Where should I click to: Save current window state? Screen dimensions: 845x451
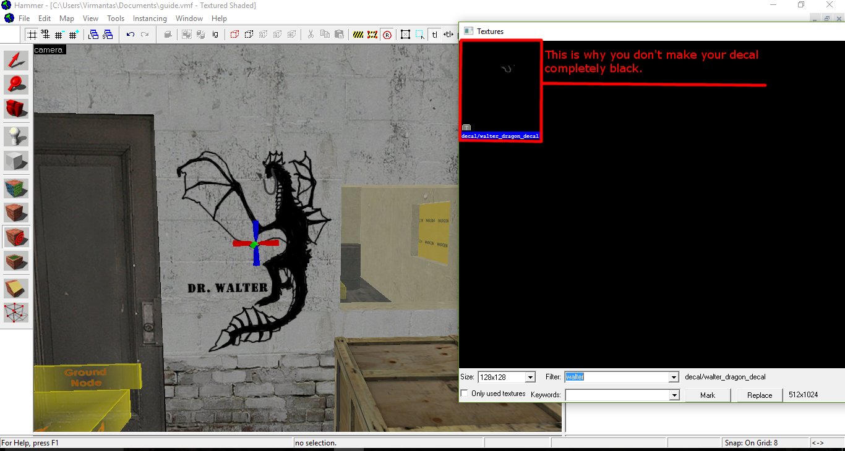click(x=108, y=35)
